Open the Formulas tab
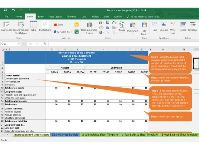Screen dimensions: 199x150 click(x=71, y=17)
